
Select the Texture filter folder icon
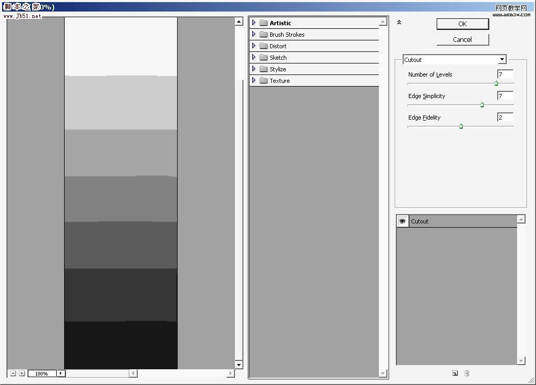coord(263,80)
